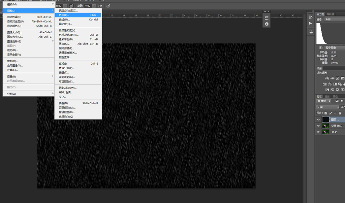Image resolution: width=345 pixels, height=203 pixels.
Task: Select the 图层 1 layer thumbnail
Action: click(325, 120)
